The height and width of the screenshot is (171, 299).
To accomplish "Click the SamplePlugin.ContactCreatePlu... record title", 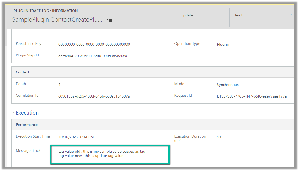I will [57, 20].
